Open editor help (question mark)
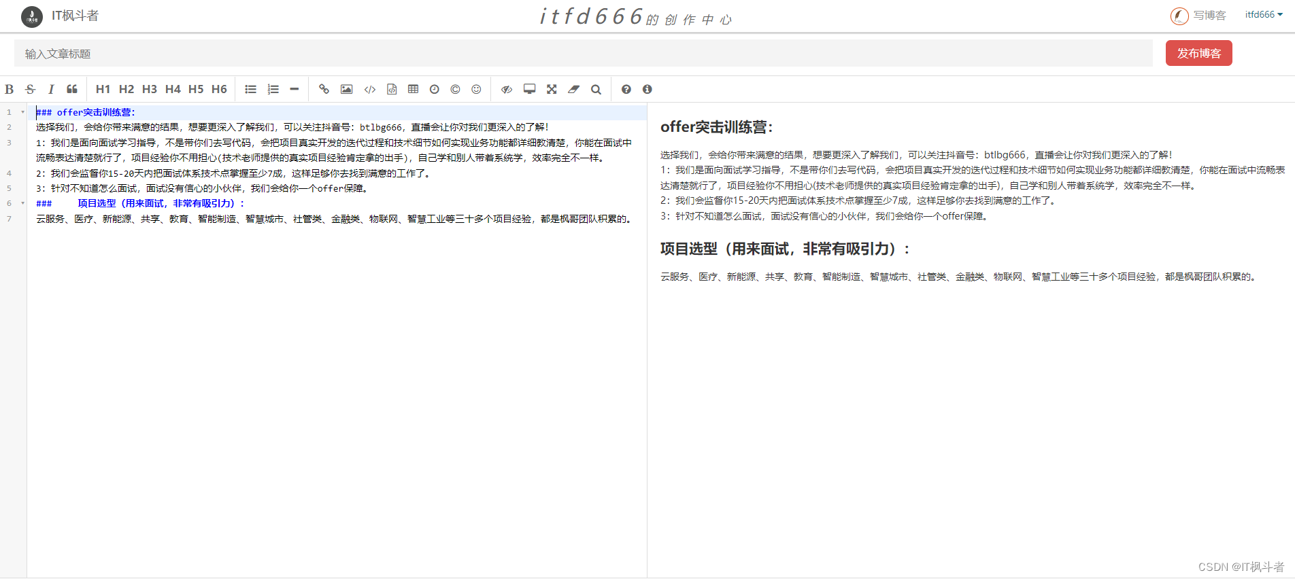The image size is (1295, 579). [626, 89]
